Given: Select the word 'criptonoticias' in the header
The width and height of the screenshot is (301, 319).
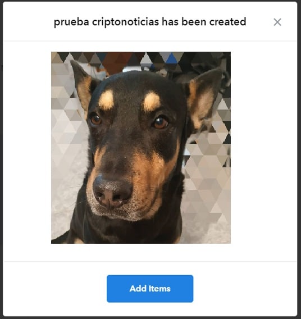Looking at the screenshot, I should (x=125, y=22).
